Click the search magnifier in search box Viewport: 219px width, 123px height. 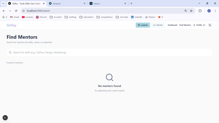coord(10,52)
